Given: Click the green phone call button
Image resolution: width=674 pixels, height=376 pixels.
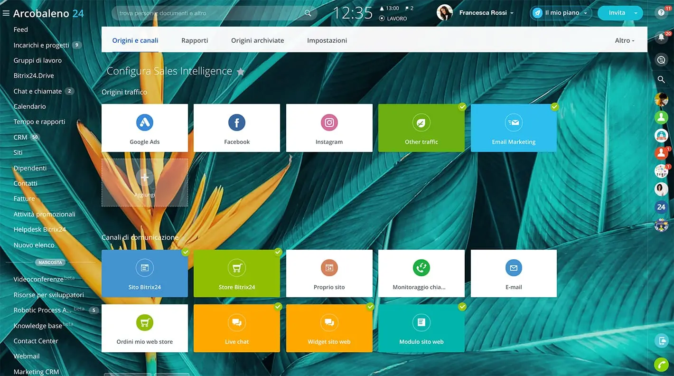Looking at the screenshot, I should pyautogui.click(x=661, y=365).
